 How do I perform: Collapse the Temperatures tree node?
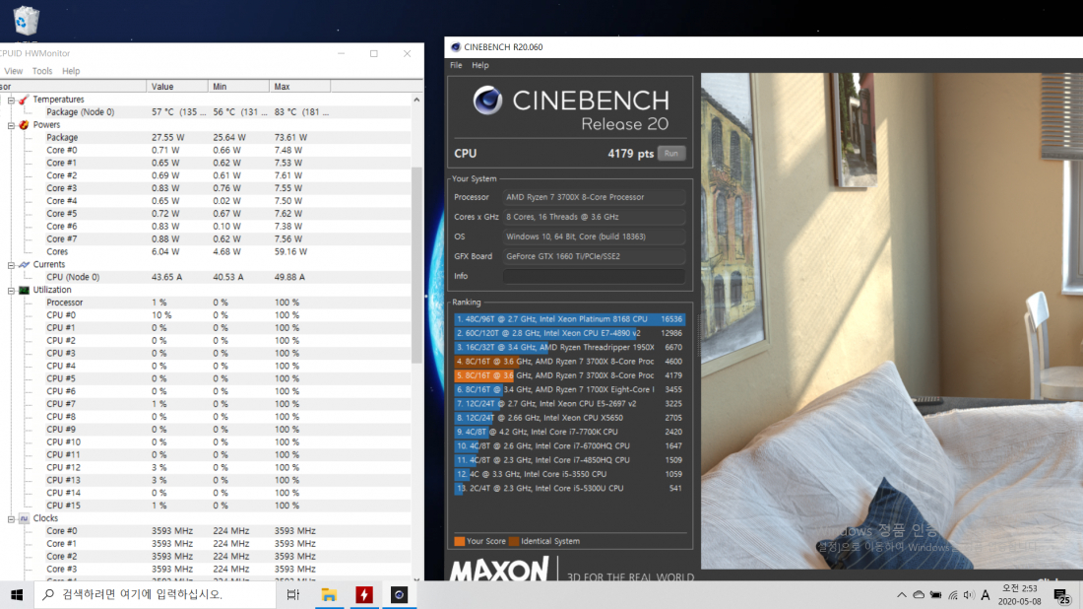click(x=11, y=101)
